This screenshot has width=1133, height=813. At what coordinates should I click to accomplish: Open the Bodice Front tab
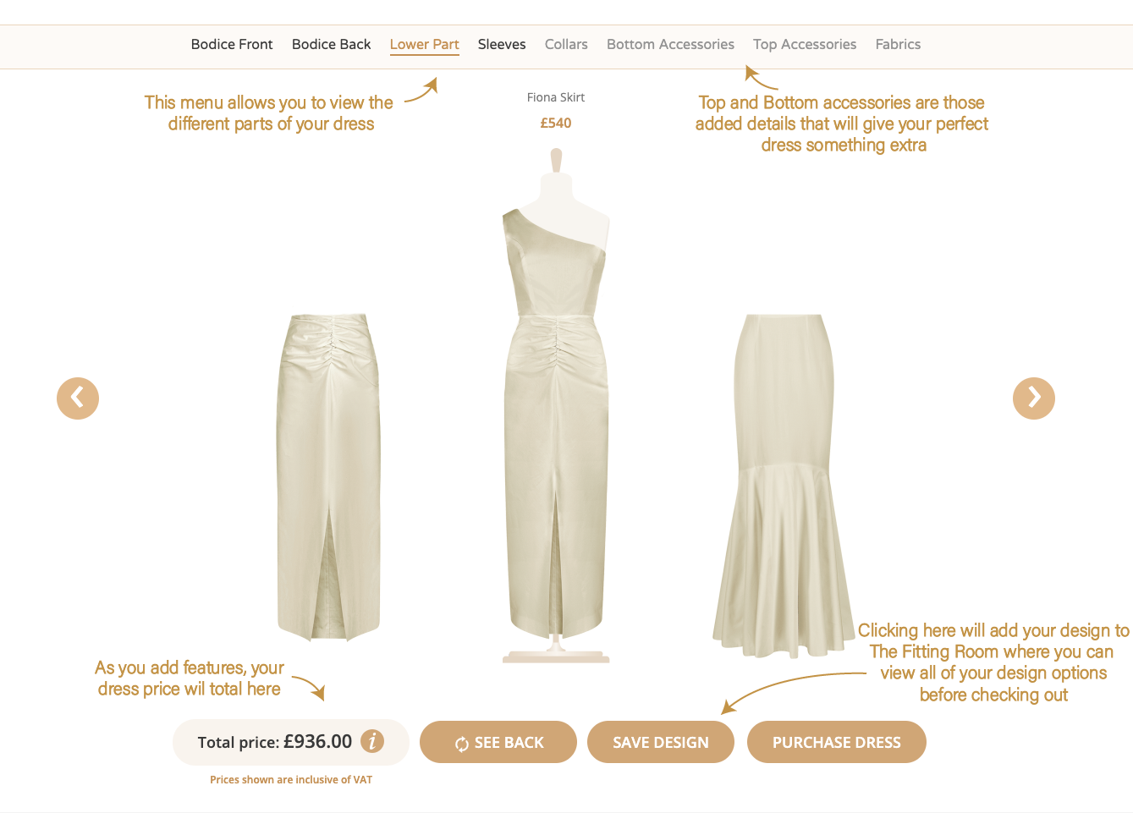tap(232, 44)
